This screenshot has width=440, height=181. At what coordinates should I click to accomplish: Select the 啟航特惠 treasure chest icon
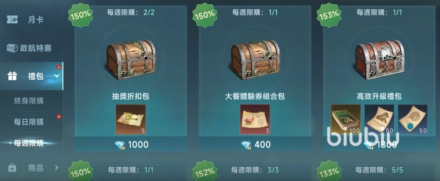12,48
